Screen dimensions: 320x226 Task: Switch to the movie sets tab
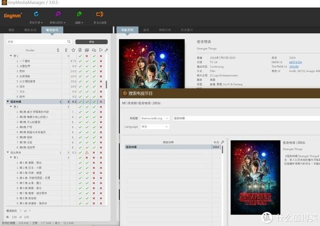pos(30,30)
